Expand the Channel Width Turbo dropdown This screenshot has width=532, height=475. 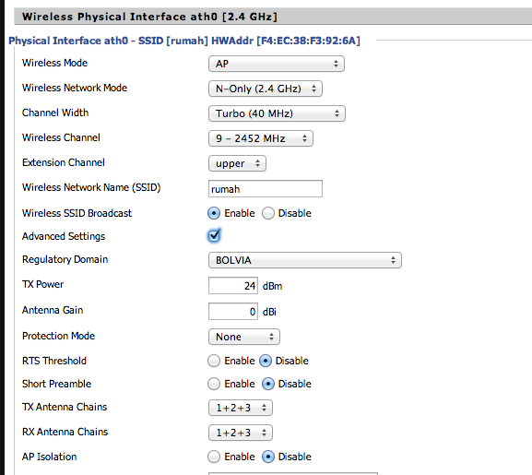277,113
